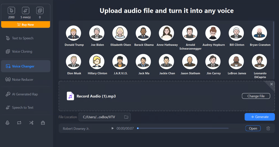Click the microphone record icon in sidebar bottom

pyautogui.click(x=8, y=123)
